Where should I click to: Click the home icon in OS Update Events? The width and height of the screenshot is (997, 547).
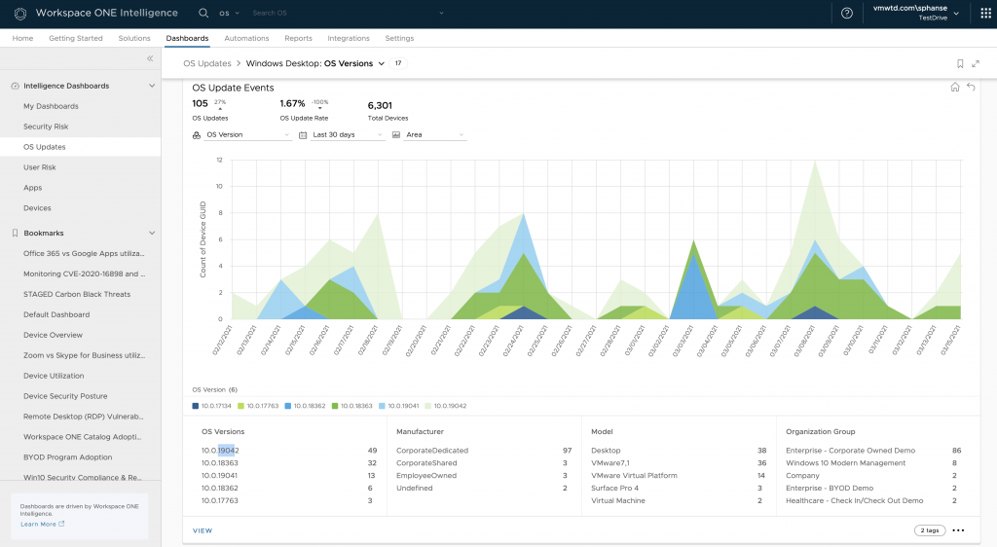click(955, 88)
